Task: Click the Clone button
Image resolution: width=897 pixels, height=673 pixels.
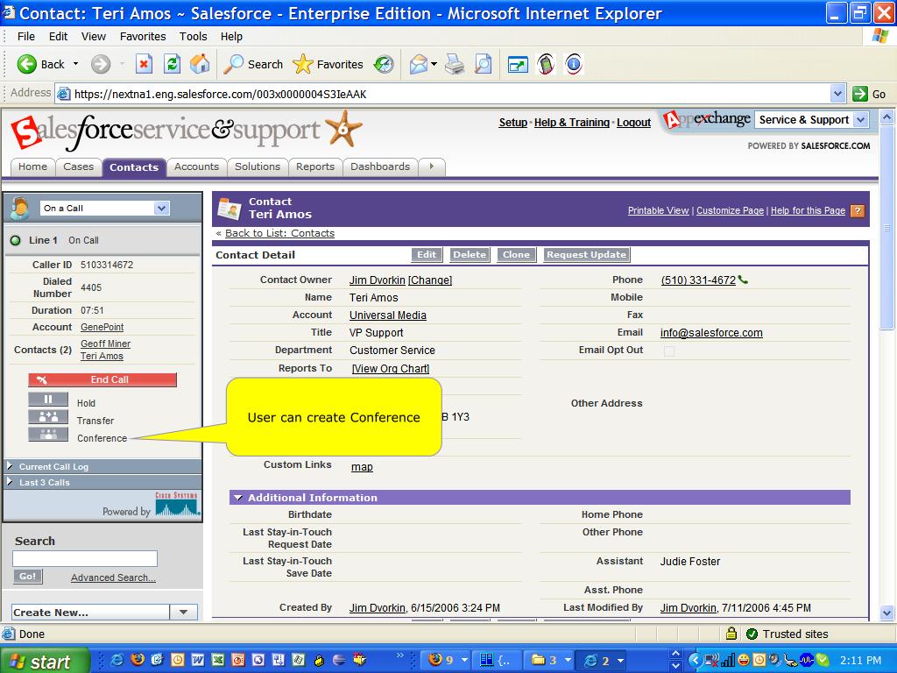Action: pos(516,255)
